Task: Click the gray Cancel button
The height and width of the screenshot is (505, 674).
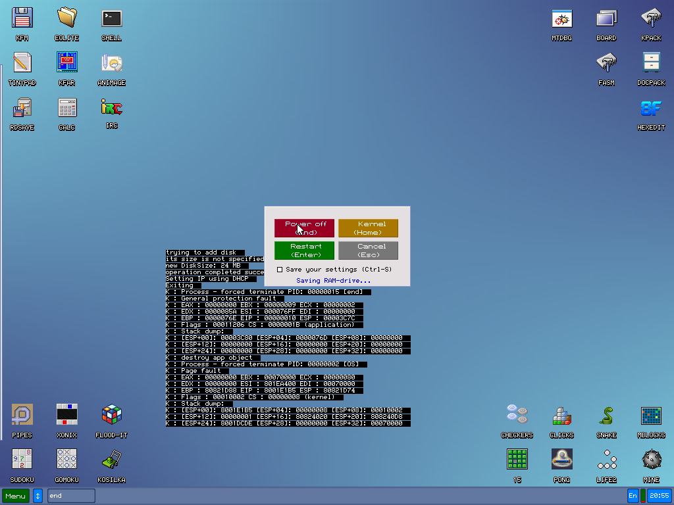Action: [x=368, y=251]
